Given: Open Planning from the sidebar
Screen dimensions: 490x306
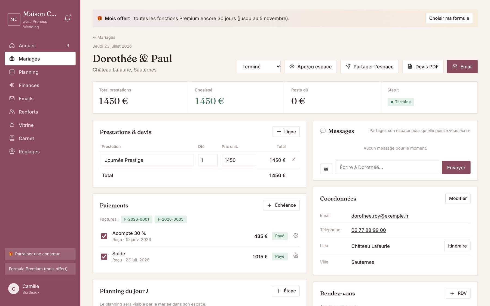Looking at the screenshot, I should click(40, 72).
